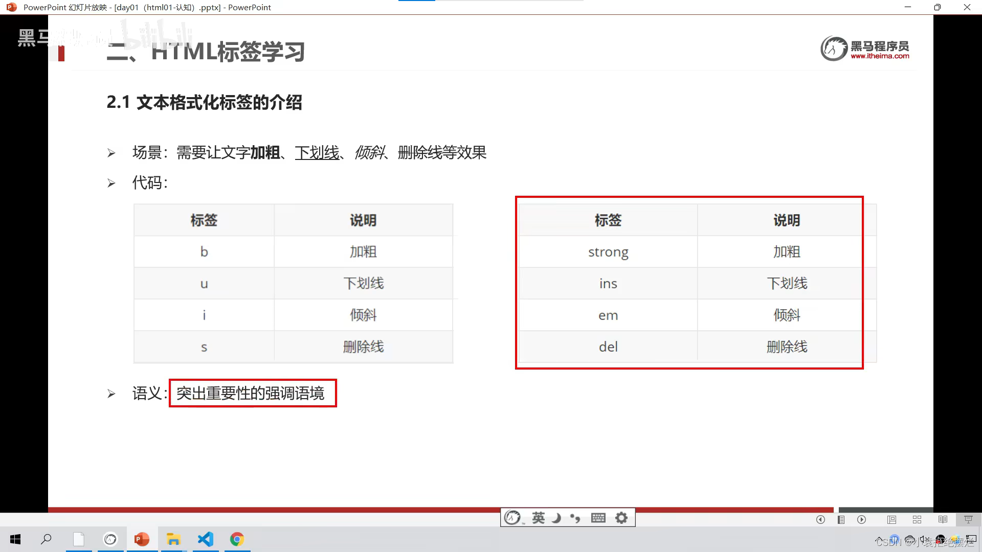Image resolution: width=982 pixels, height=552 pixels.
Task: Open IME settings gear
Action: click(621, 518)
